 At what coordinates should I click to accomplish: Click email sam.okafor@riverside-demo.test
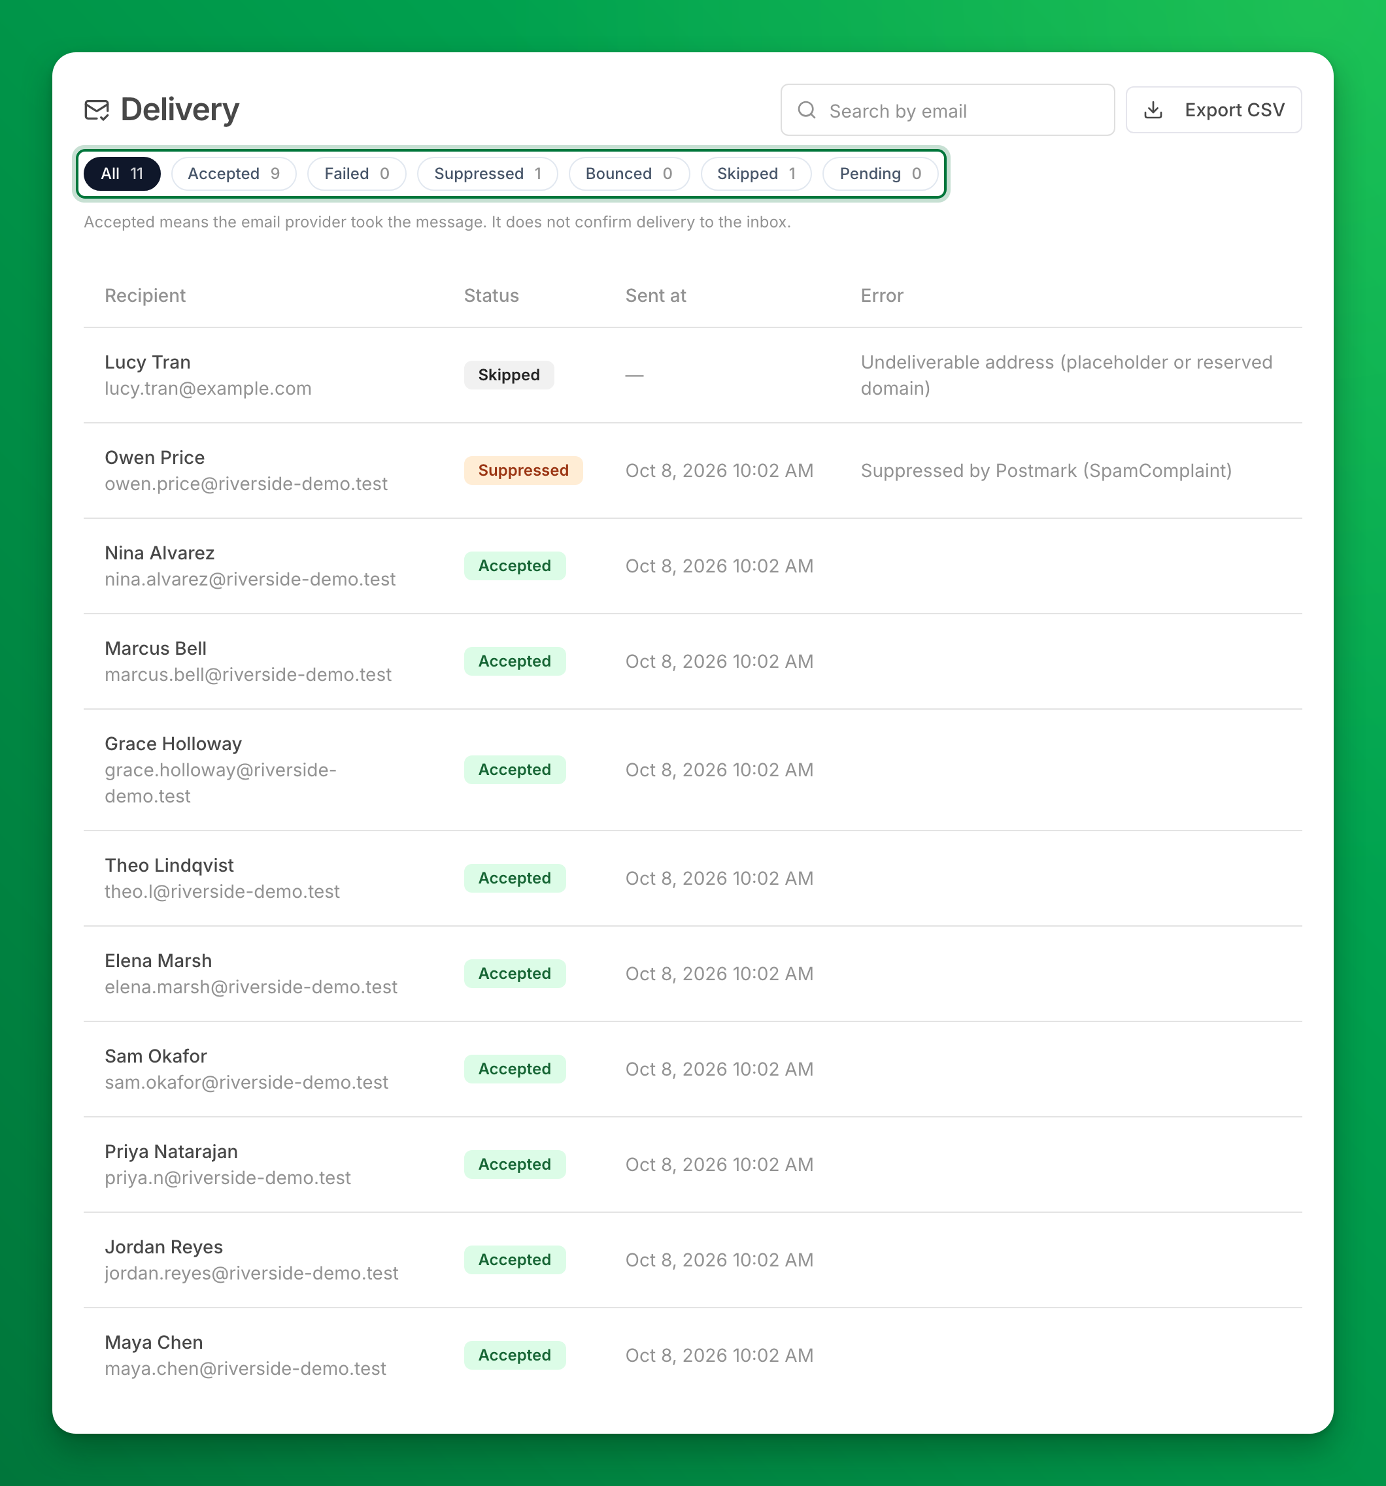246,1082
